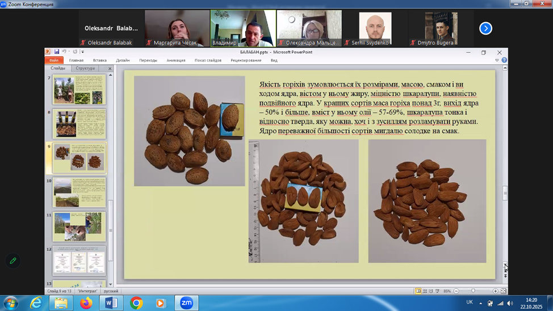Click the Save icon in quick access toolbar
Screen dimensions: 553x311
57,52
